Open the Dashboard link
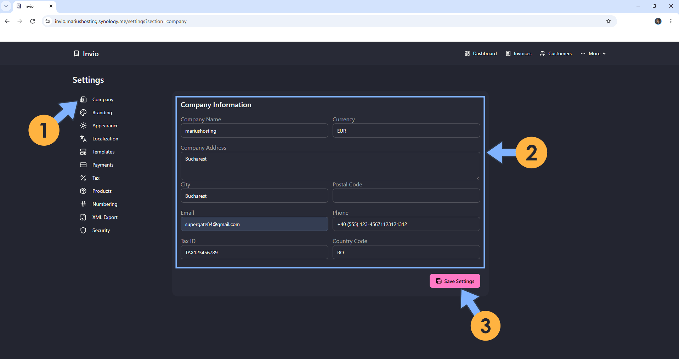Viewport: 679px width, 359px height. (481, 53)
